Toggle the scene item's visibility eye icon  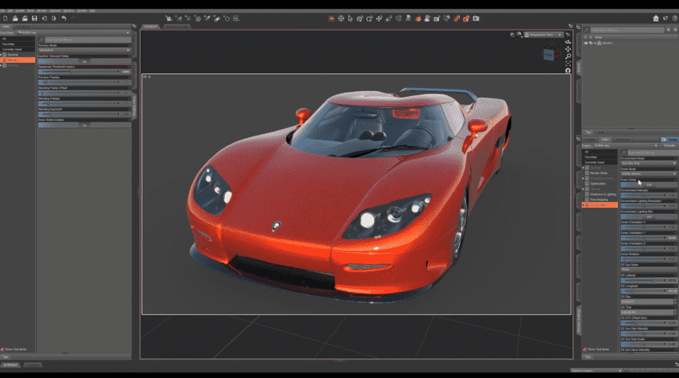(586, 43)
